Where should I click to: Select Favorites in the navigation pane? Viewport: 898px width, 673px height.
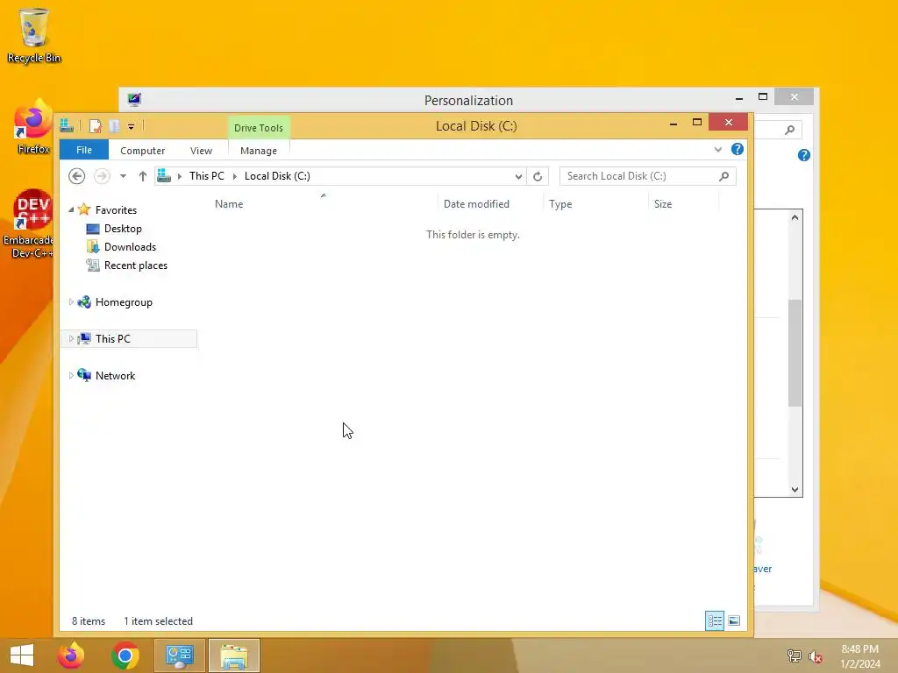(x=116, y=210)
